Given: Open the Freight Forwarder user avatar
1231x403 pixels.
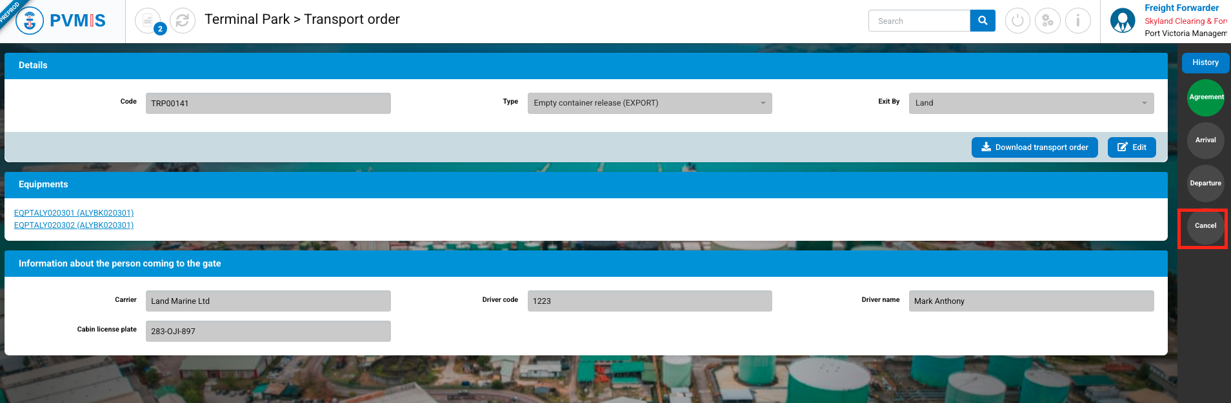Looking at the screenshot, I should point(1123,21).
